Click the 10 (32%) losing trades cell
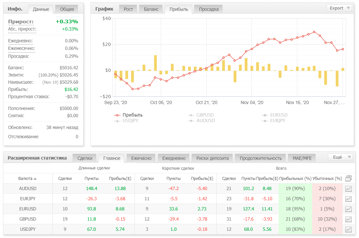 tap(327, 219)
